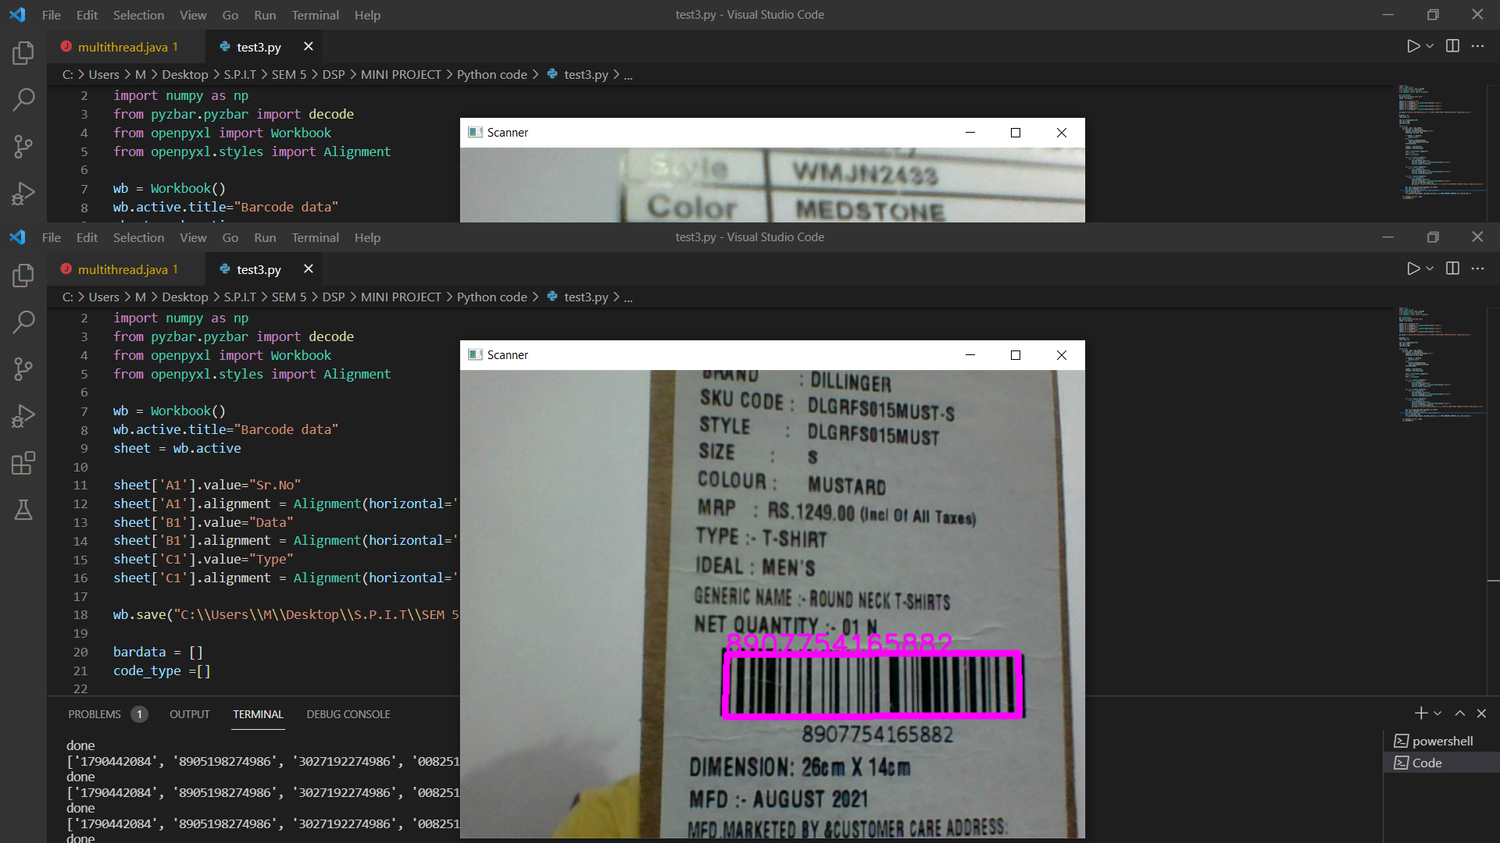Switch to multithread.java tab in the upper window
This screenshot has width=1500, height=843.
126,47
